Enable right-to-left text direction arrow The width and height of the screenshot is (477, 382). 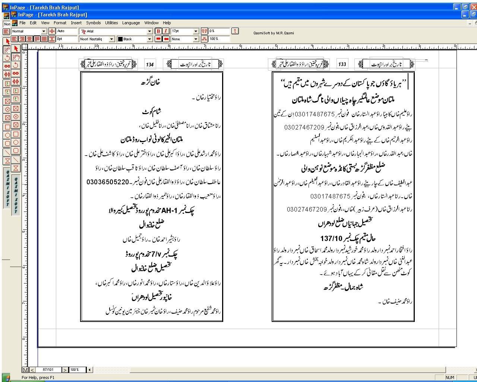tap(166, 39)
